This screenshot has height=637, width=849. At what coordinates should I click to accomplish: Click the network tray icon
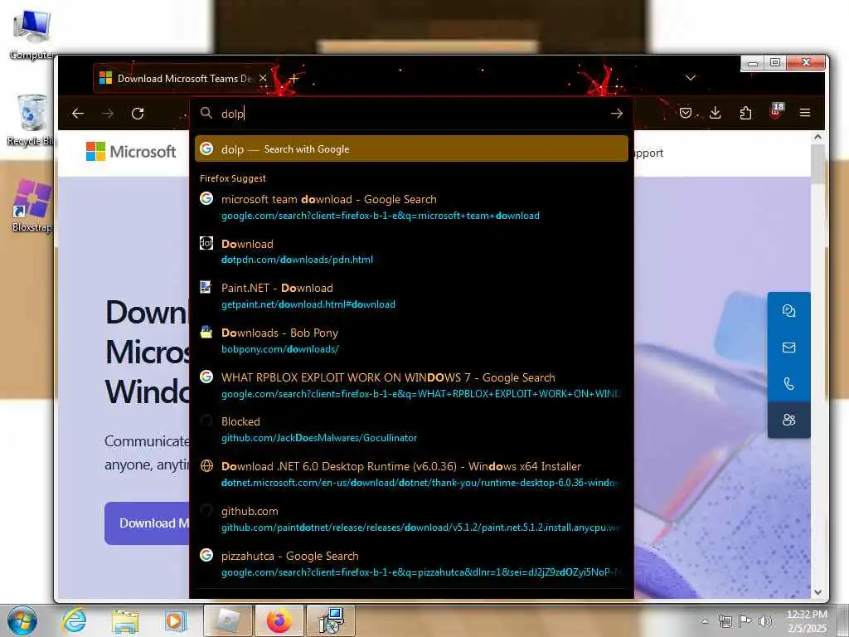(x=725, y=621)
